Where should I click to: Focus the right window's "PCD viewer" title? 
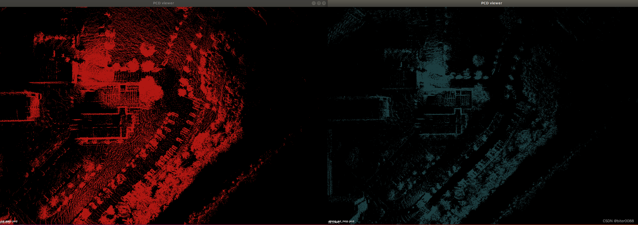point(492,3)
